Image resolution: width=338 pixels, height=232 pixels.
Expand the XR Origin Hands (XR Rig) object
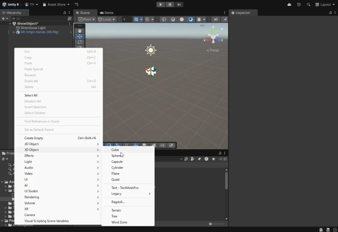tap(14, 32)
